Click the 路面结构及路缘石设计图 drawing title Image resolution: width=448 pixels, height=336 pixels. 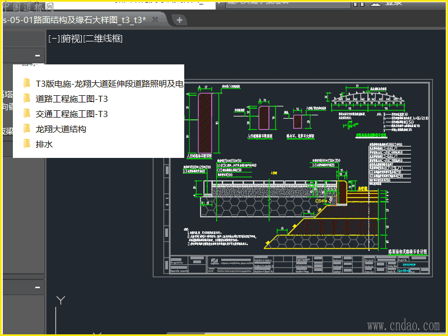[408, 251]
